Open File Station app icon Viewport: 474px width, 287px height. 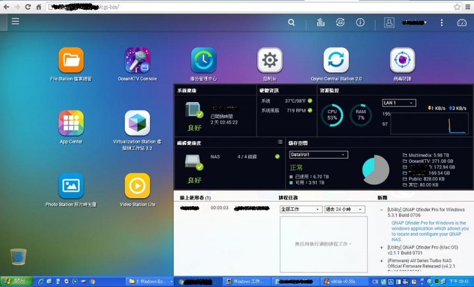pyautogui.click(x=70, y=60)
